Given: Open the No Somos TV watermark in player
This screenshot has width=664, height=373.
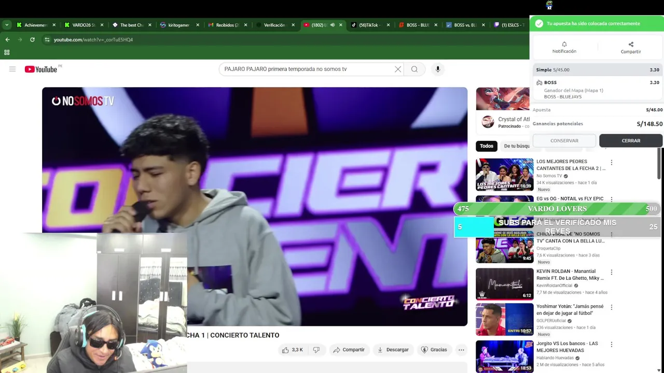Looking at the screenshot, I should point(82,101).
